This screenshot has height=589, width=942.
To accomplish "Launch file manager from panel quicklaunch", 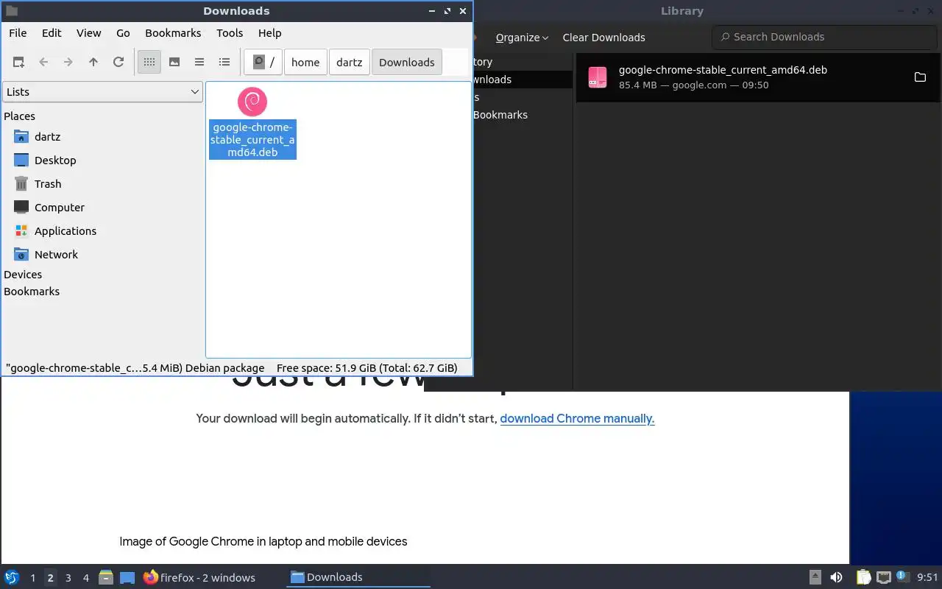I will pyautogui.click(x=106, y=577).
